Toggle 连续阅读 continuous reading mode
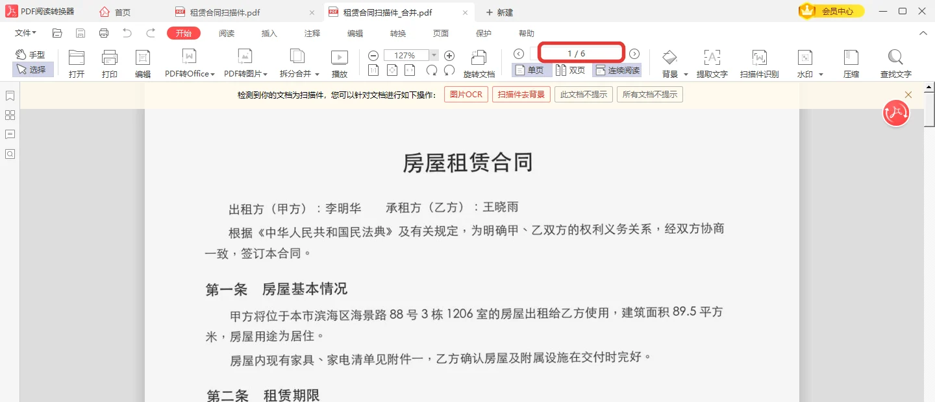 click(617, 70)
